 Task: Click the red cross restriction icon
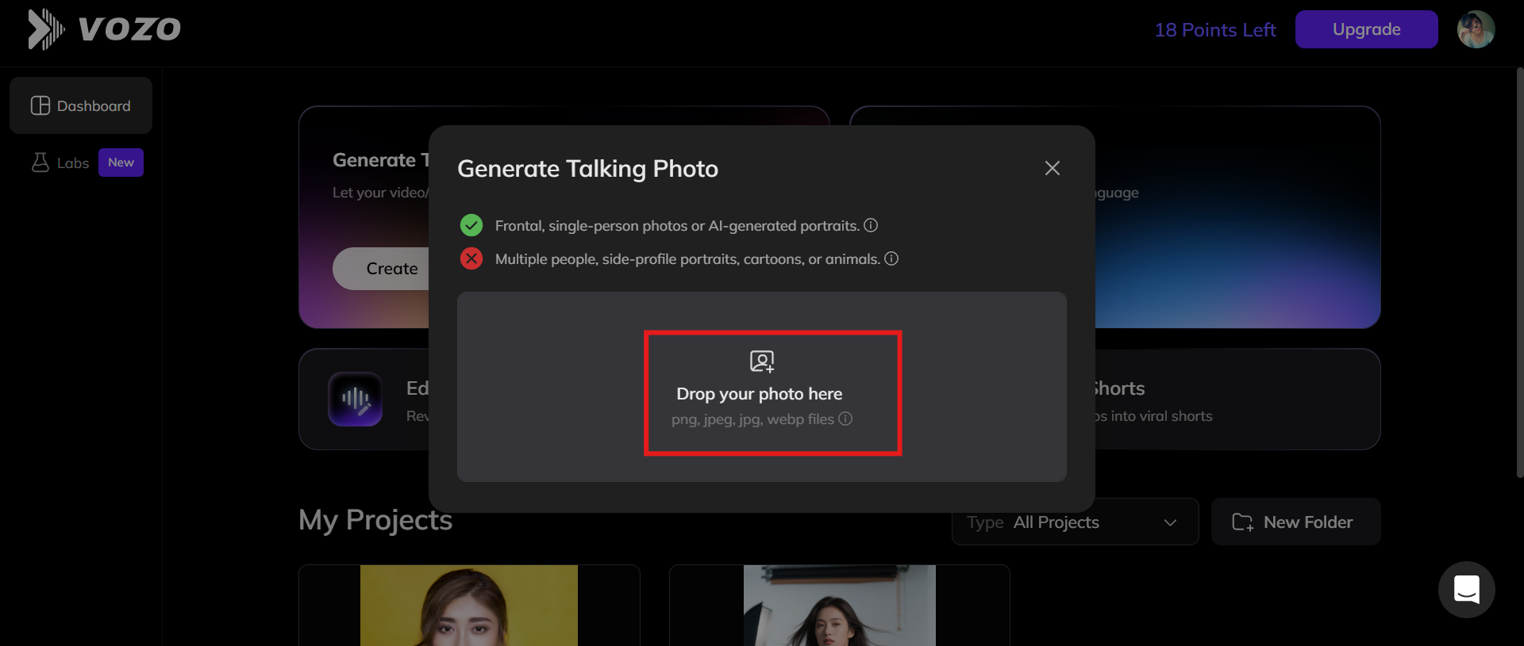click(471, 258)
